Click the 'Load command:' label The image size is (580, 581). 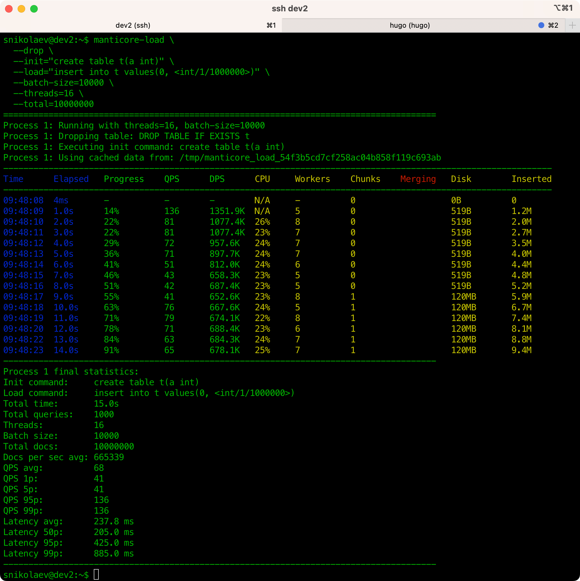point(36,393)
